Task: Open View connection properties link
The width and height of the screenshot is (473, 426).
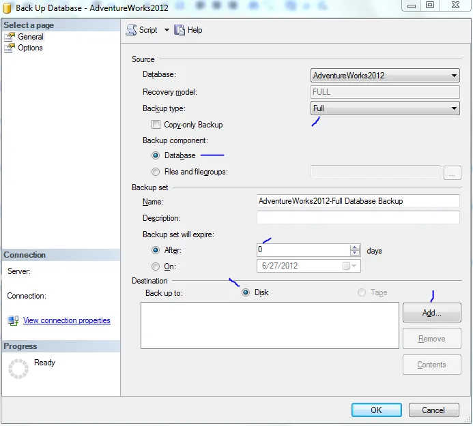Action: pyautogui.click(x=67, y=320)
